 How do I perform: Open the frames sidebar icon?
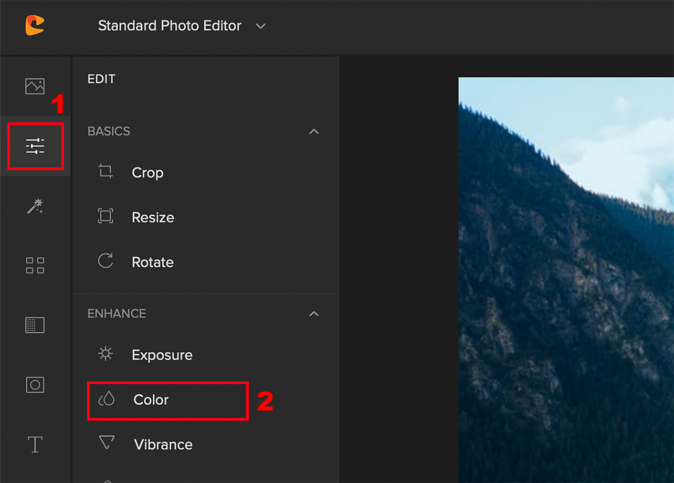click(35, 385)
